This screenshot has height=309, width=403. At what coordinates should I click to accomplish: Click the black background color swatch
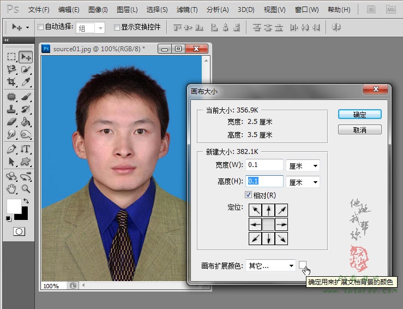[x=23, y=216]
